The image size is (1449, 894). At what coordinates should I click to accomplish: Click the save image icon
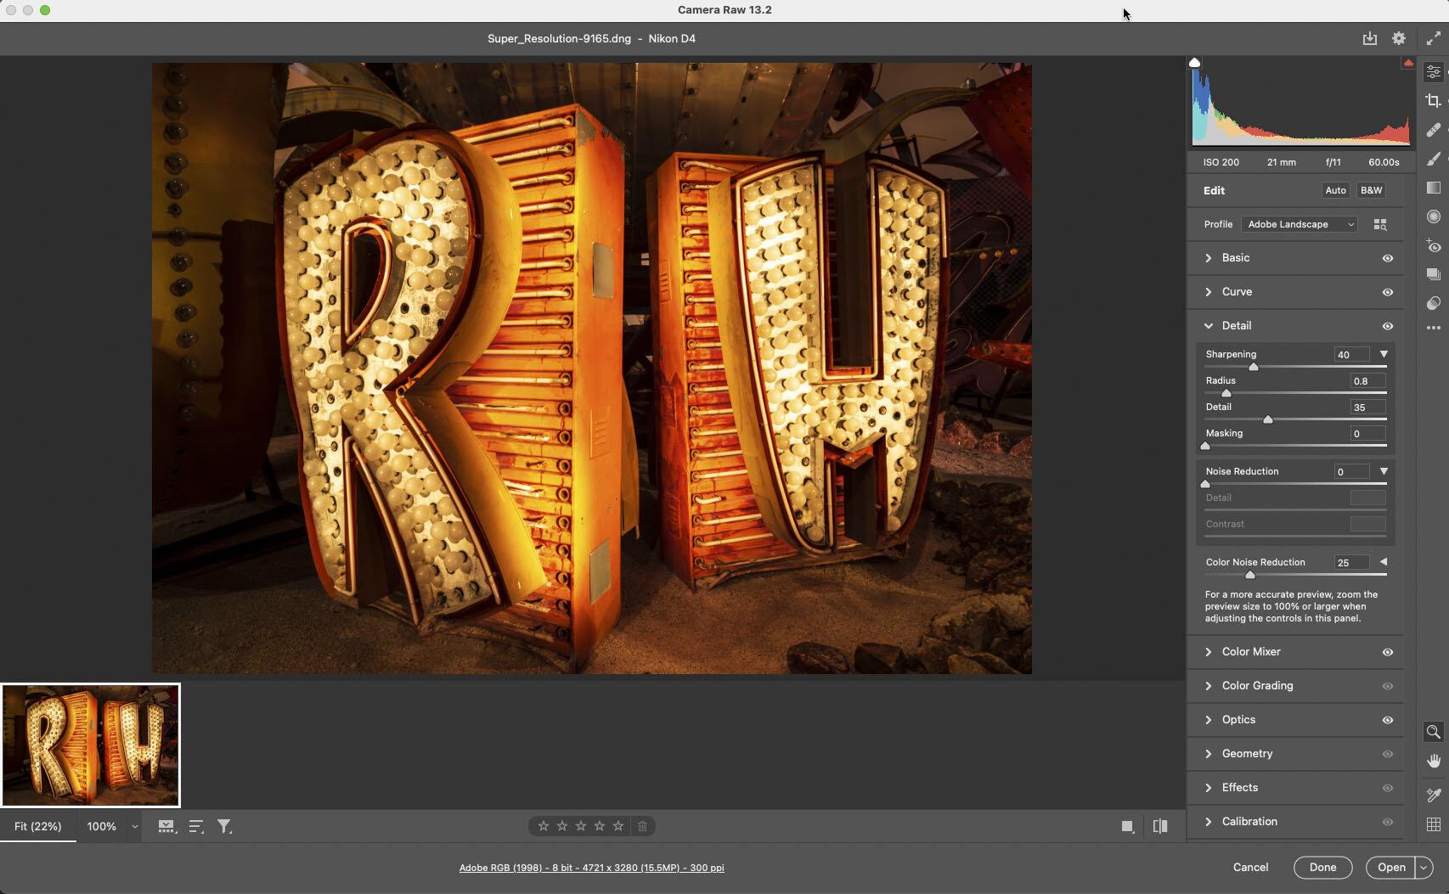click(x=1369, y=38)
